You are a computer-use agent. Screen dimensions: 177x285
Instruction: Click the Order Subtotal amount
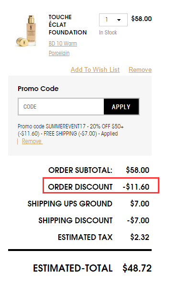click(x=137, y=170)
